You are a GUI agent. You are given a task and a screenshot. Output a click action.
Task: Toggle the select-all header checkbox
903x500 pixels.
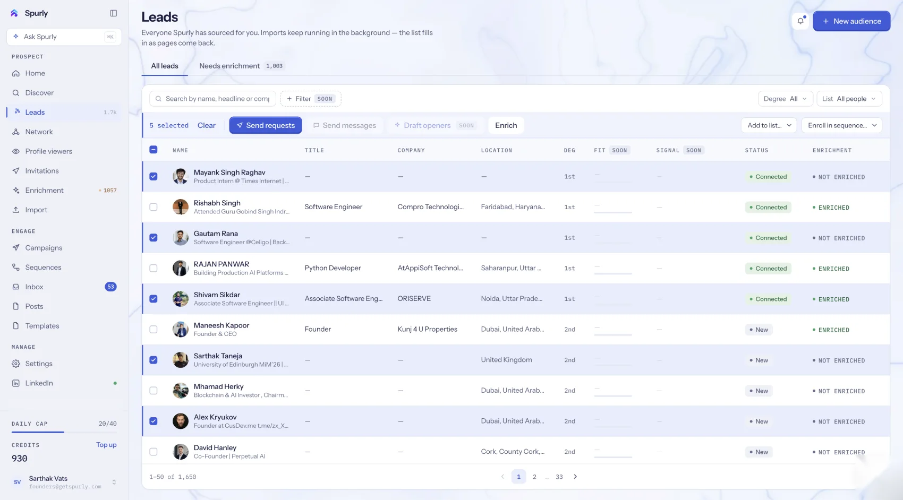[x=154, y=150]
